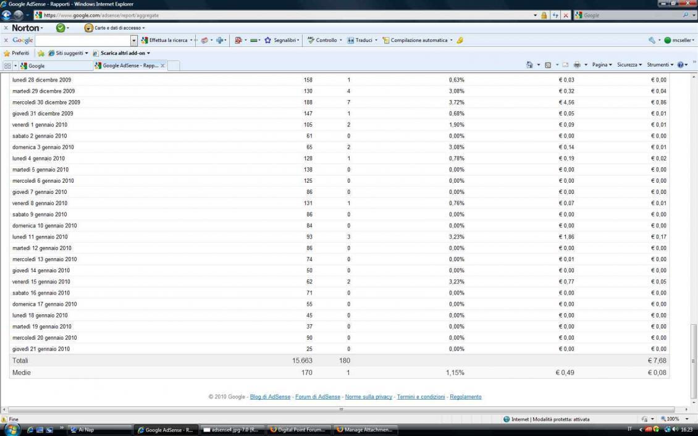
Task: Click the Norton green checkmark status icon
Action: [x=61, y=28]
